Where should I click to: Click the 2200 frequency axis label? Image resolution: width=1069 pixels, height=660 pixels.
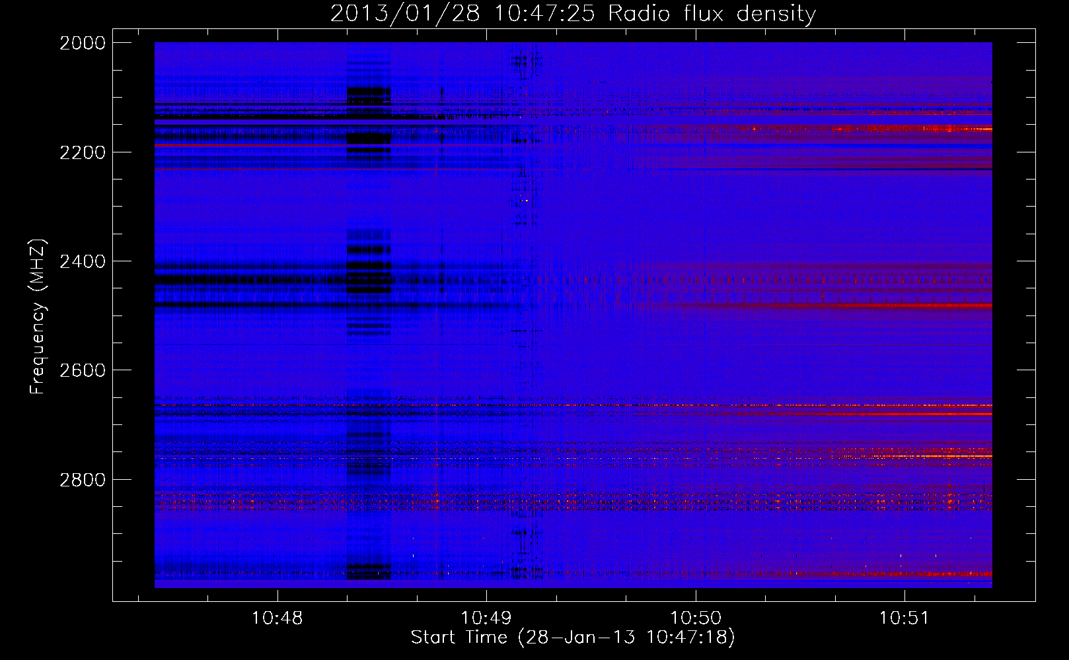coord(82,152)
